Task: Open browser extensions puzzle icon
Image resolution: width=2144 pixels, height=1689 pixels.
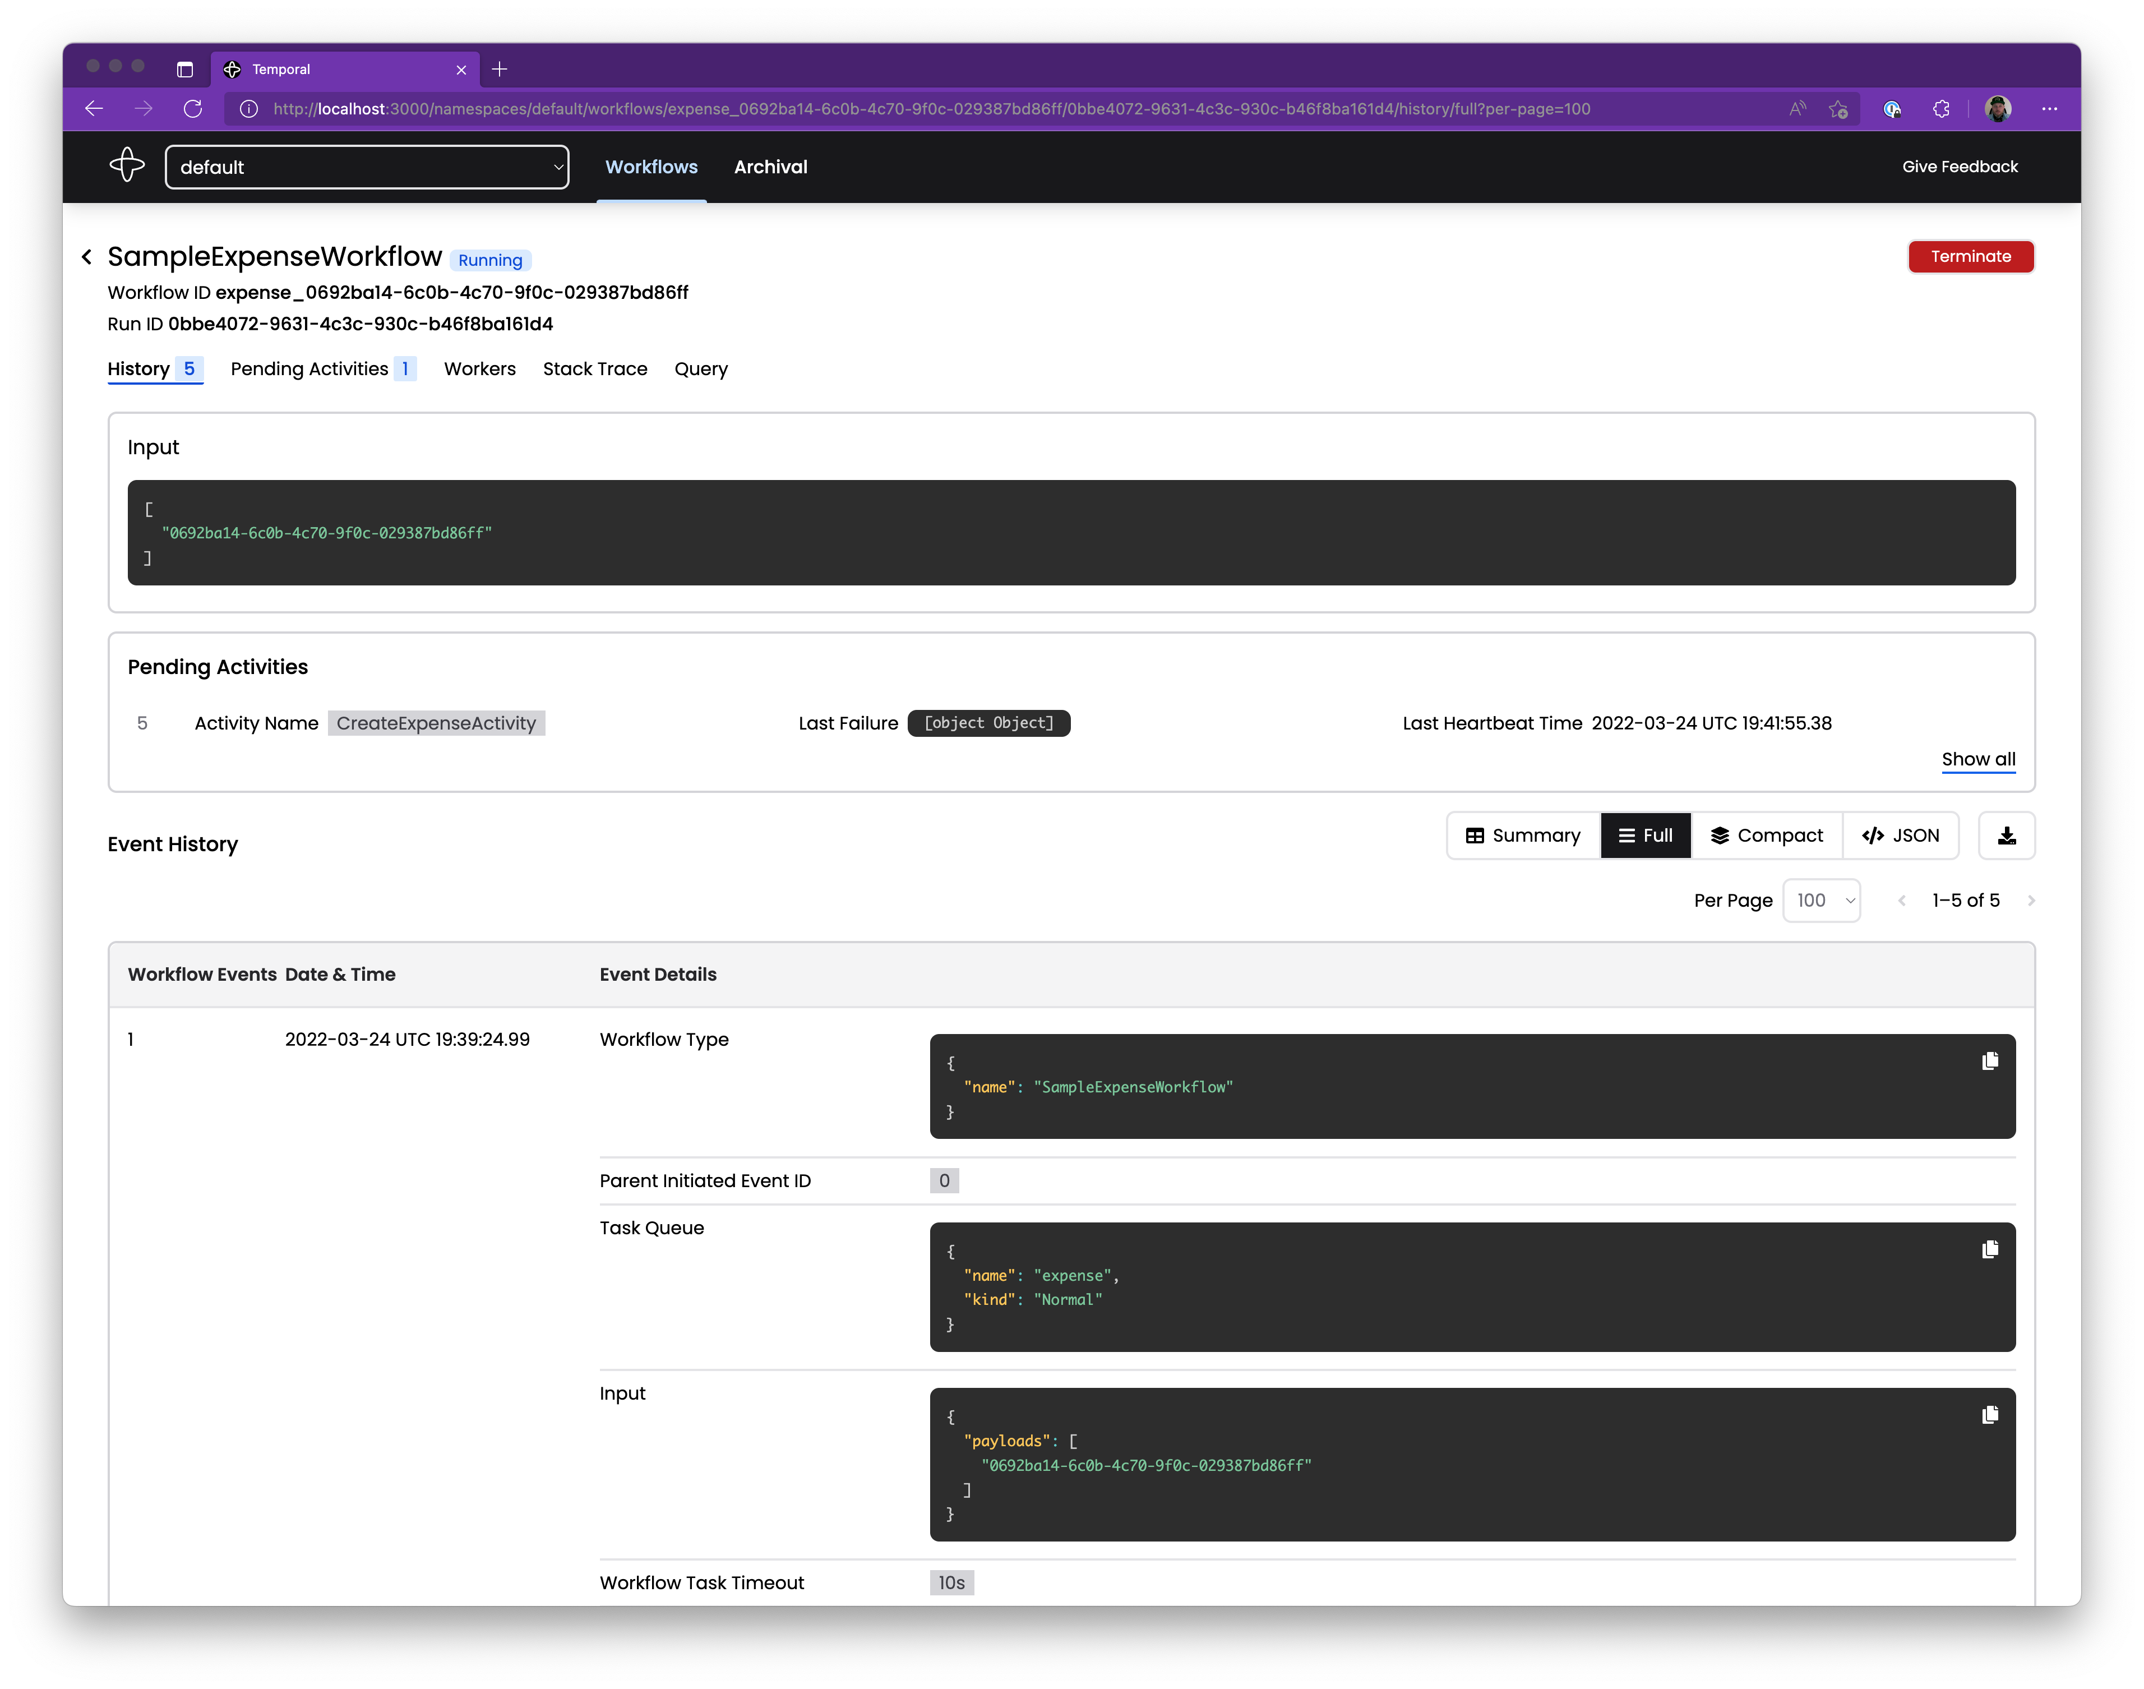Action: tap(1942, 109)
